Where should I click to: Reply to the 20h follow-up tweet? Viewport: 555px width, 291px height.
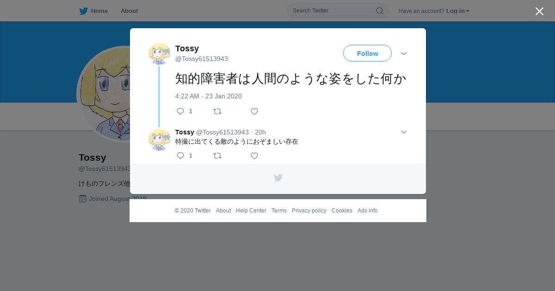(180, 156)
